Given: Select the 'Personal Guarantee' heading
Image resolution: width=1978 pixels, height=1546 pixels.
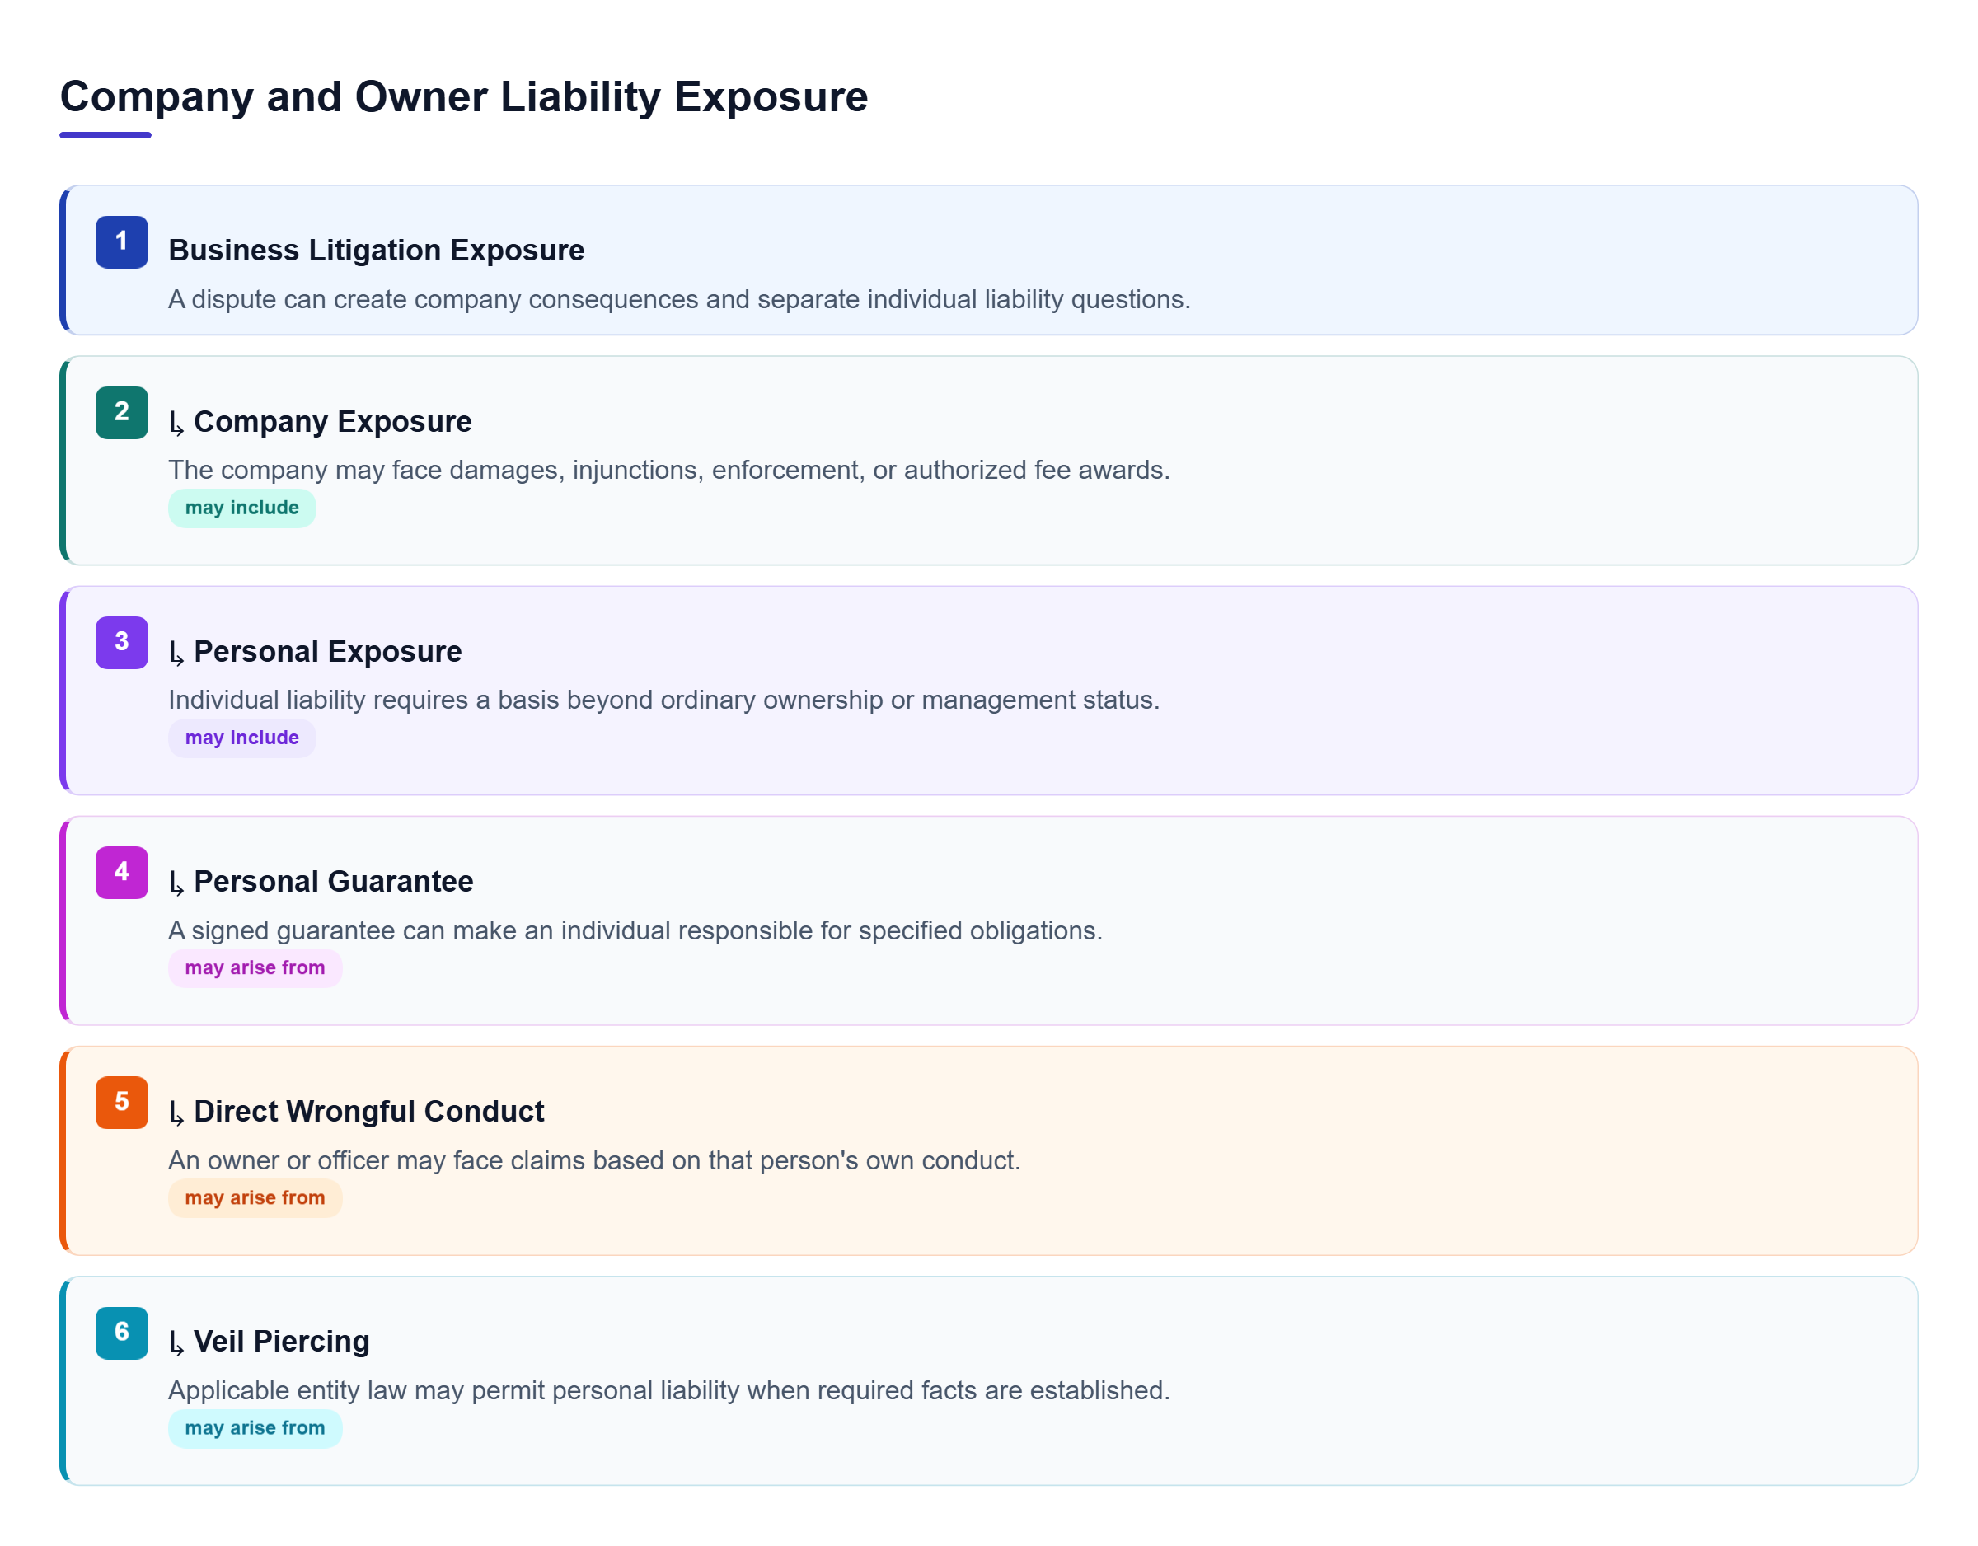Looking at the screenshot, I should 333,882.
